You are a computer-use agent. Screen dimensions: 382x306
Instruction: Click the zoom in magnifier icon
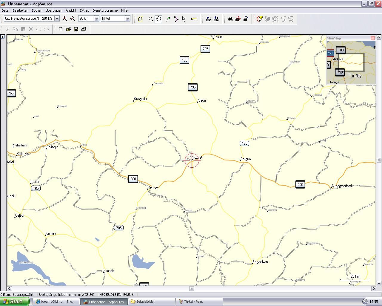coord(65,19)
